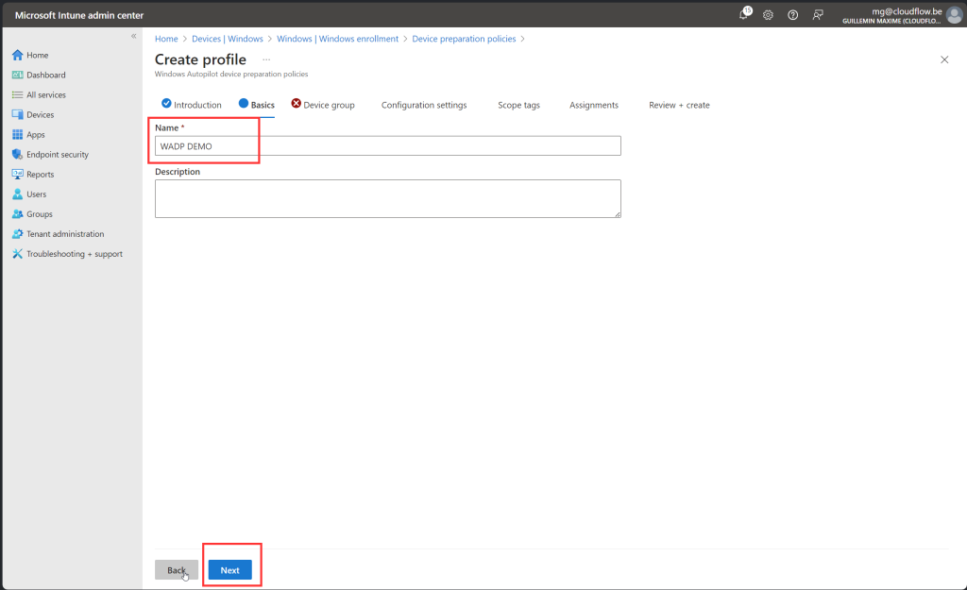The height and width of the screenshot is (590, 967).
Task: Click the Apps grid icon
Action: tap(17, 134)
